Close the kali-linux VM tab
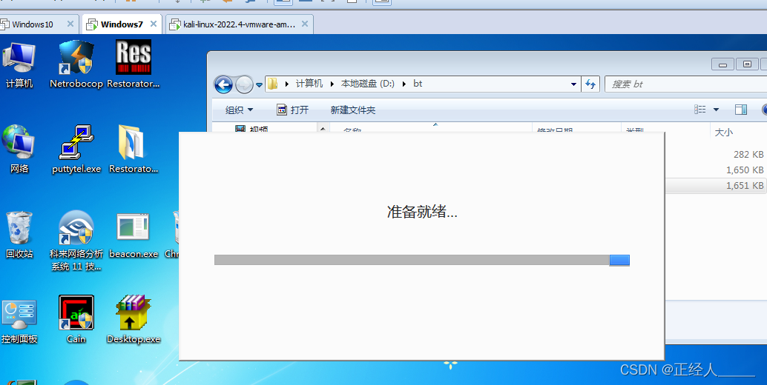This screenshot has width=767, height=385. (305, 24)
